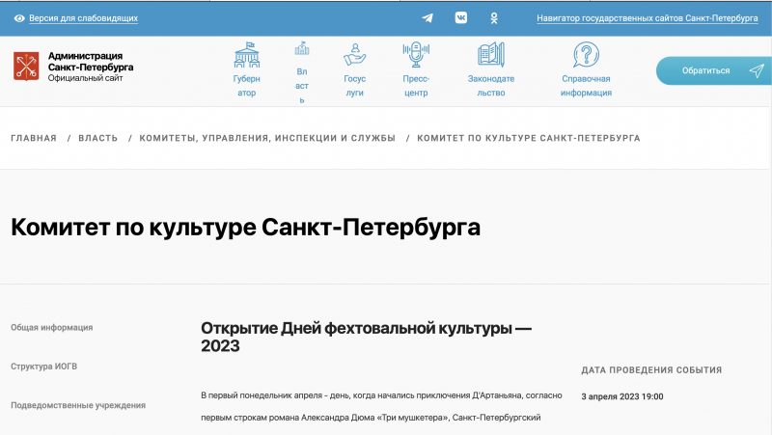This screenshot has width=772, height=435.
Task: Click the Справочная информация question icon
Action: point(586,54)
